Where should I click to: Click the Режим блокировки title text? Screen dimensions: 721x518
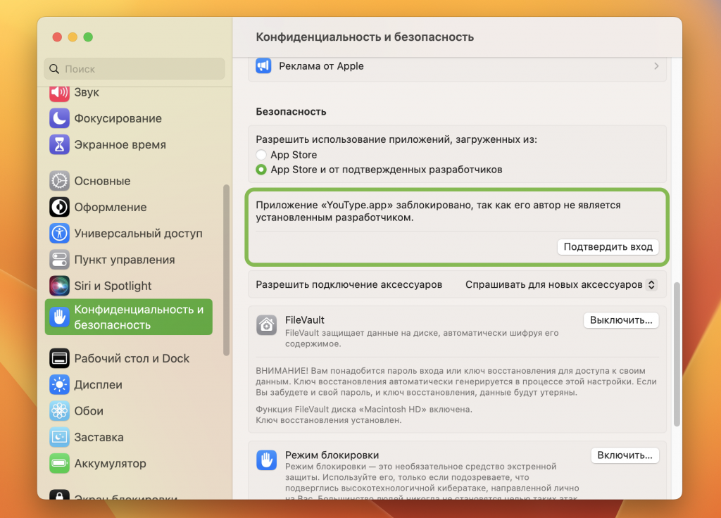(332, 455)
